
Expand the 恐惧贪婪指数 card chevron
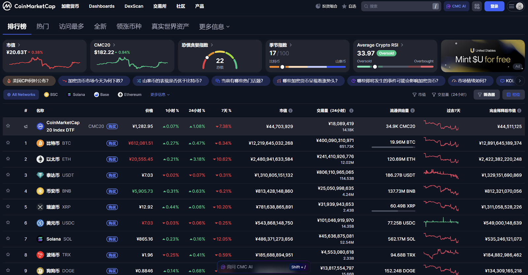[212, 45]
